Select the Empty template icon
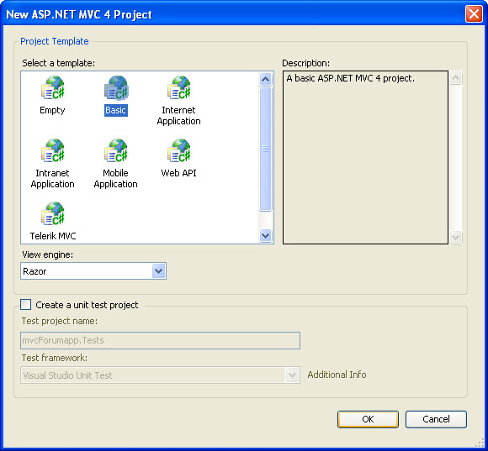488x451 pixels. pyautogui.click(x=53, y=87)
